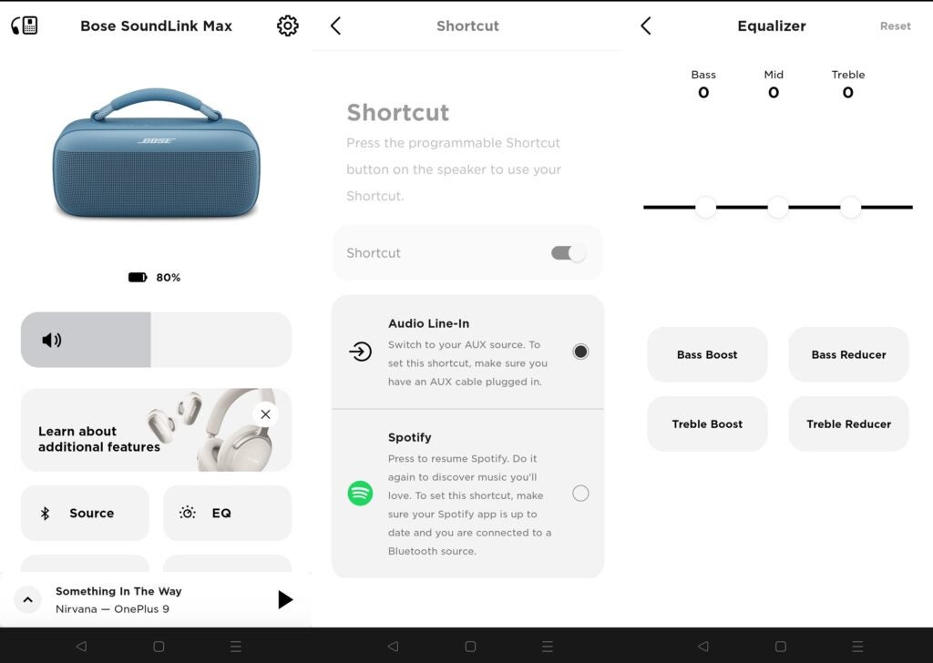
Task: Apply the Bass Reducer preset
Action: (x=848, y=354)
